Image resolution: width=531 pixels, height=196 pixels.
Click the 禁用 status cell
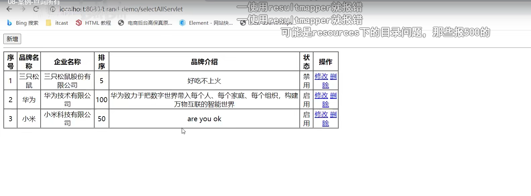(x=306, y=81)
